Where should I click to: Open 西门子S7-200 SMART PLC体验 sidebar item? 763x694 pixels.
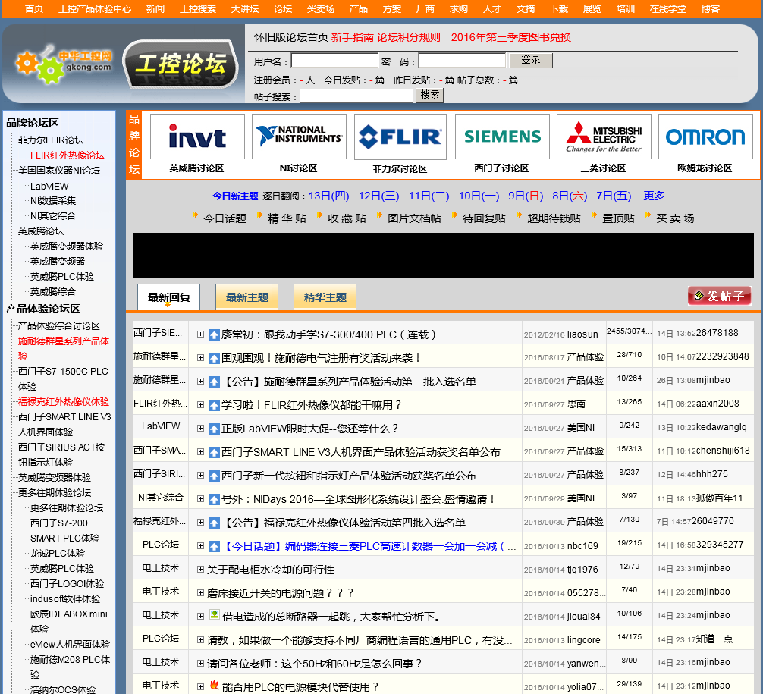tap(64, 530)
